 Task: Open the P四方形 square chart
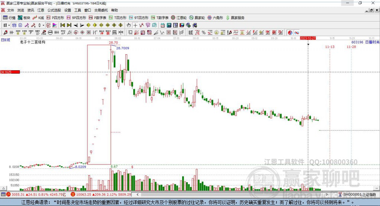point(55,18)
